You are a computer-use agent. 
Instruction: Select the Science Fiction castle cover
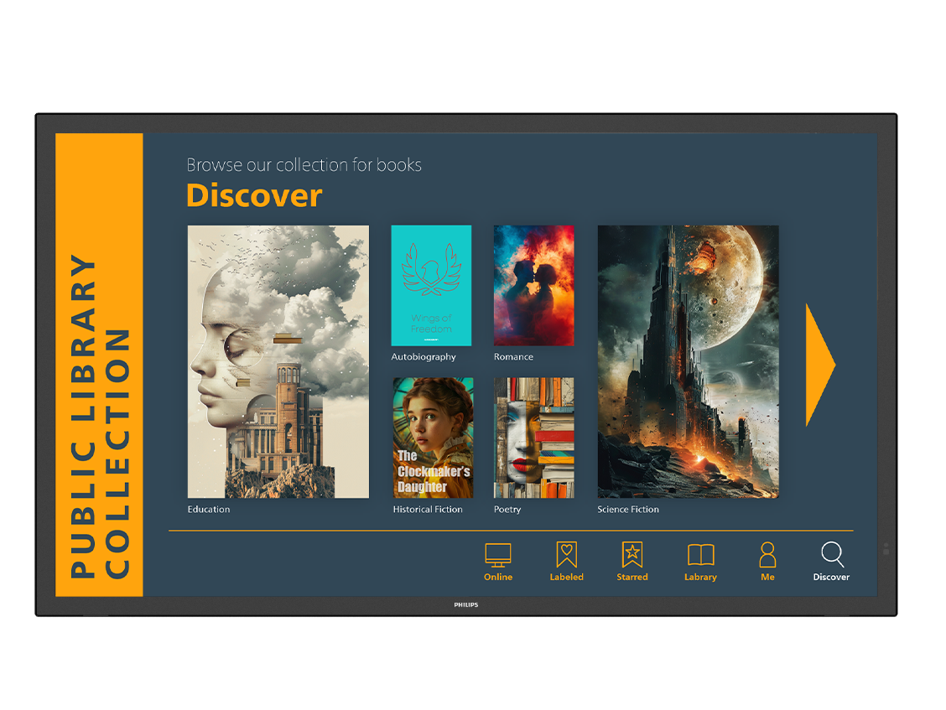pyautogui.click(x=688, y=361)
